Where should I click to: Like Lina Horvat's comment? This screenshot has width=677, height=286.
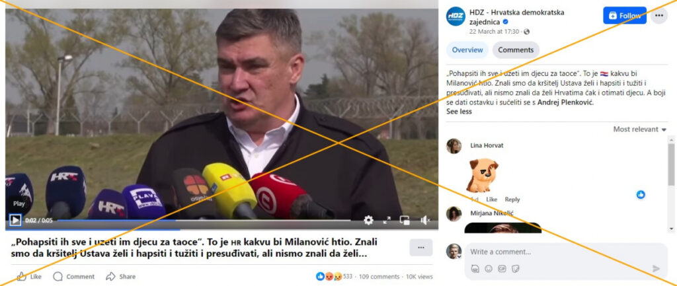click(x=492, y=199)
